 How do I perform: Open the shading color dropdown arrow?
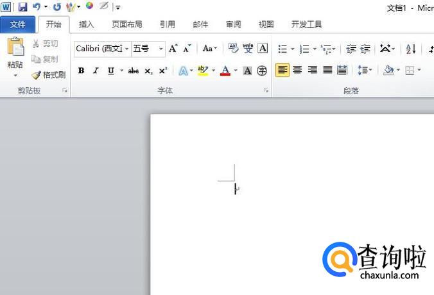[x=398, y=70]
